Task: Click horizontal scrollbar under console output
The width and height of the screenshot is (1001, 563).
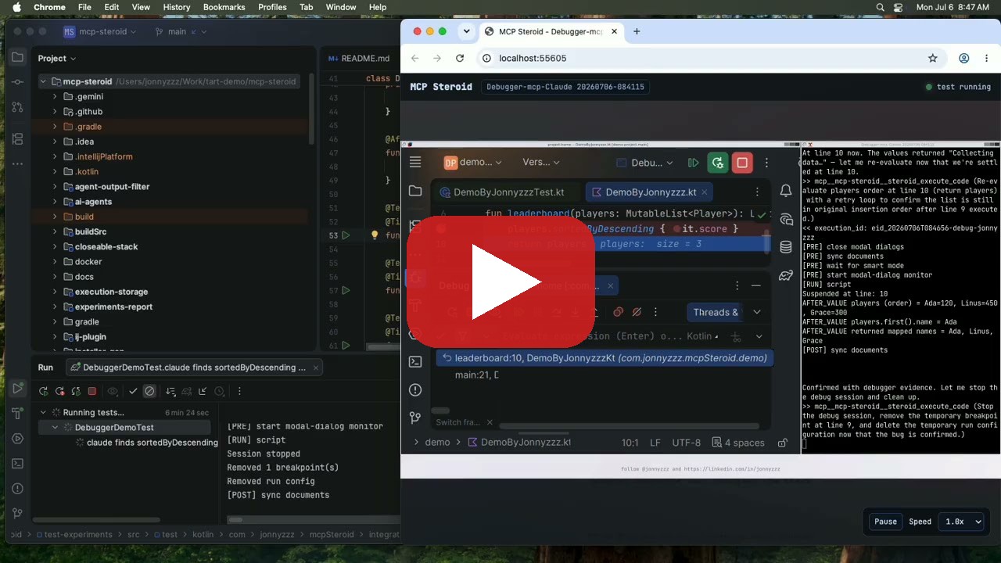Action: click(235, 519)
